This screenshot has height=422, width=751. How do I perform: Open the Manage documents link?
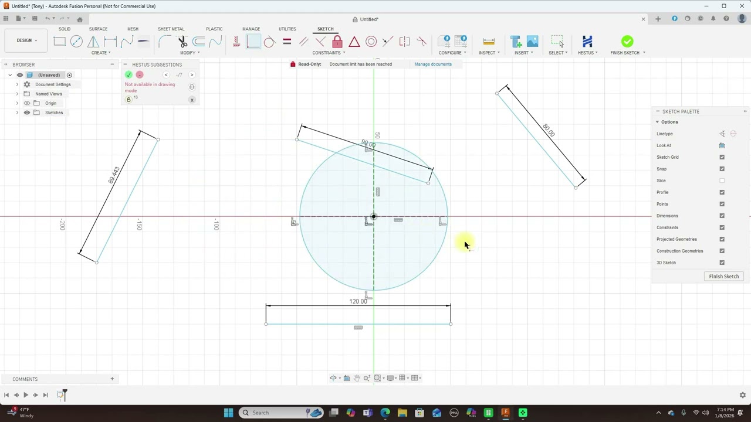(x=433, y=64)
